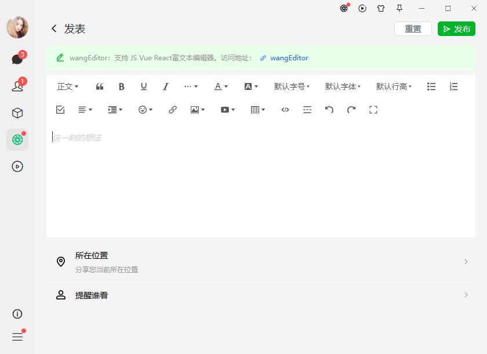Viewport: 487px width, 354px height.
Task: Insert a blockquote with the quote icon
Action: click(x=99, y=86)
